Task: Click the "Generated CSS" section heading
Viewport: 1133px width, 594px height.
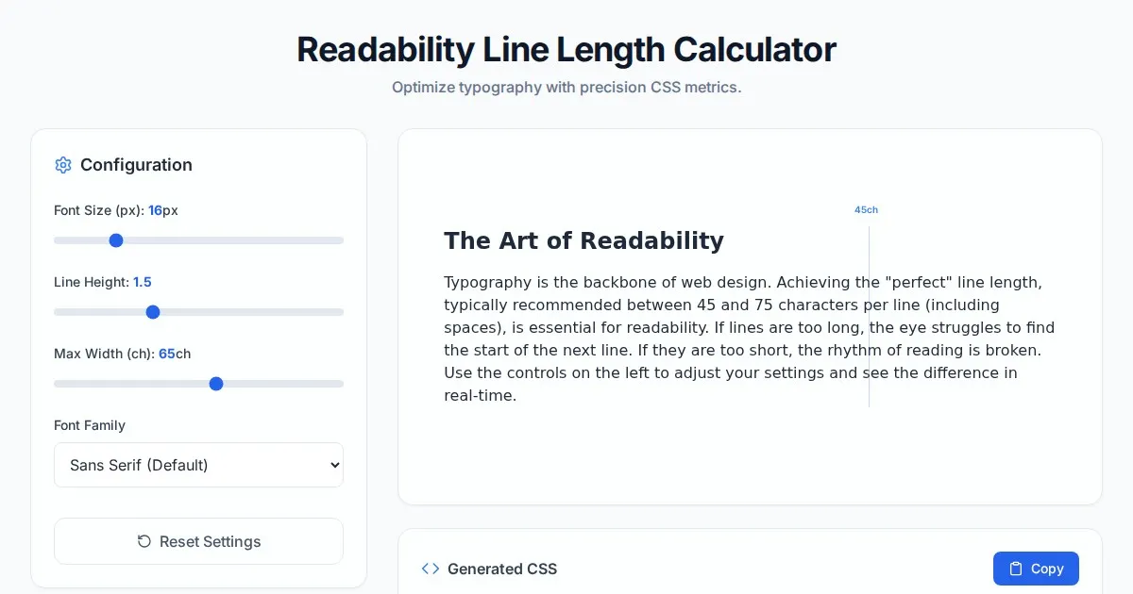Action: click(502, 569)
